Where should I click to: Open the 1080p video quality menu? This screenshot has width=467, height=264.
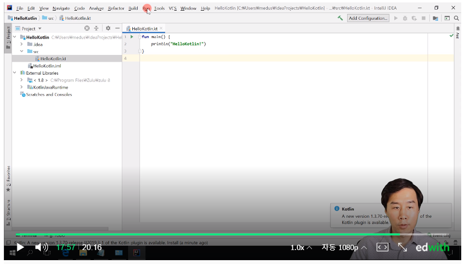[x=344, y=248]
